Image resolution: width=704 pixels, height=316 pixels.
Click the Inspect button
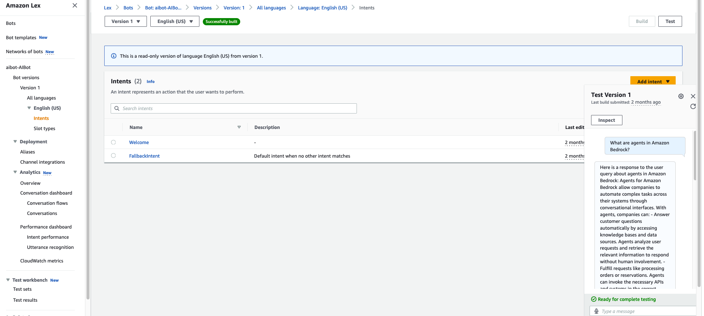coord(607,120)
